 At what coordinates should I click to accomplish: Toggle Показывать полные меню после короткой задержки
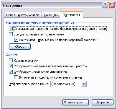click(x=16, y=40)
